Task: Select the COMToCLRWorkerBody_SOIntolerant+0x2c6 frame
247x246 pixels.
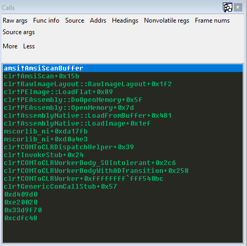Action: [123, 163]
